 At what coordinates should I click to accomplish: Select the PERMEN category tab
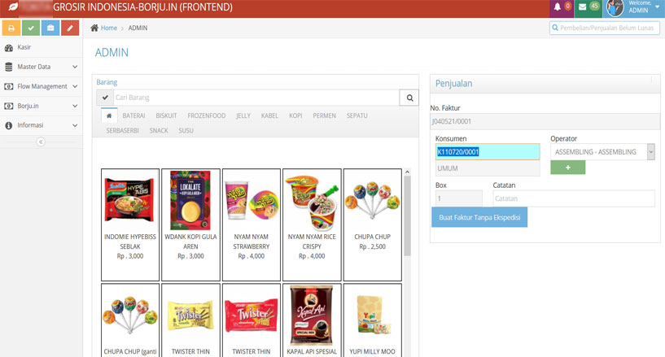(325, 115)
